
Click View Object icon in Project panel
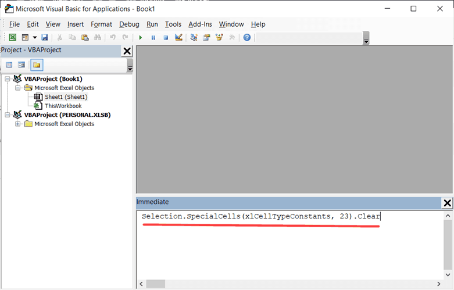coord(22,65)
